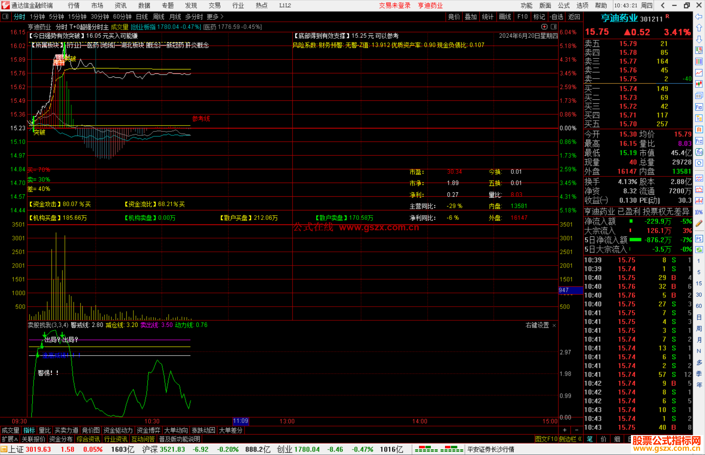Expand the 更多 period options
This screenshot has width=705, height=455.
(215, 17)
